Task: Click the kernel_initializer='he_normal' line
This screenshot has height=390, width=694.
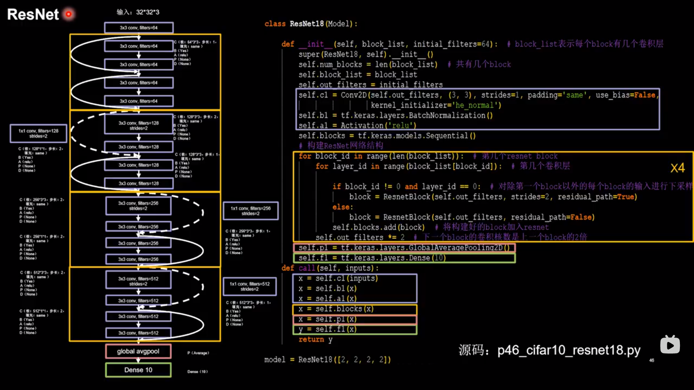Action: pyautogui.click(x=436, y=105)
